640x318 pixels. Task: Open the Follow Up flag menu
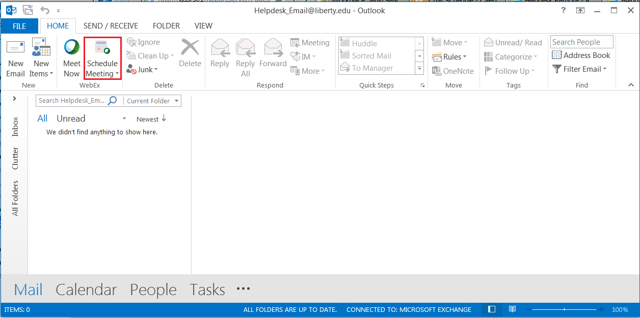pyautogui.click(x=510, y=71)
